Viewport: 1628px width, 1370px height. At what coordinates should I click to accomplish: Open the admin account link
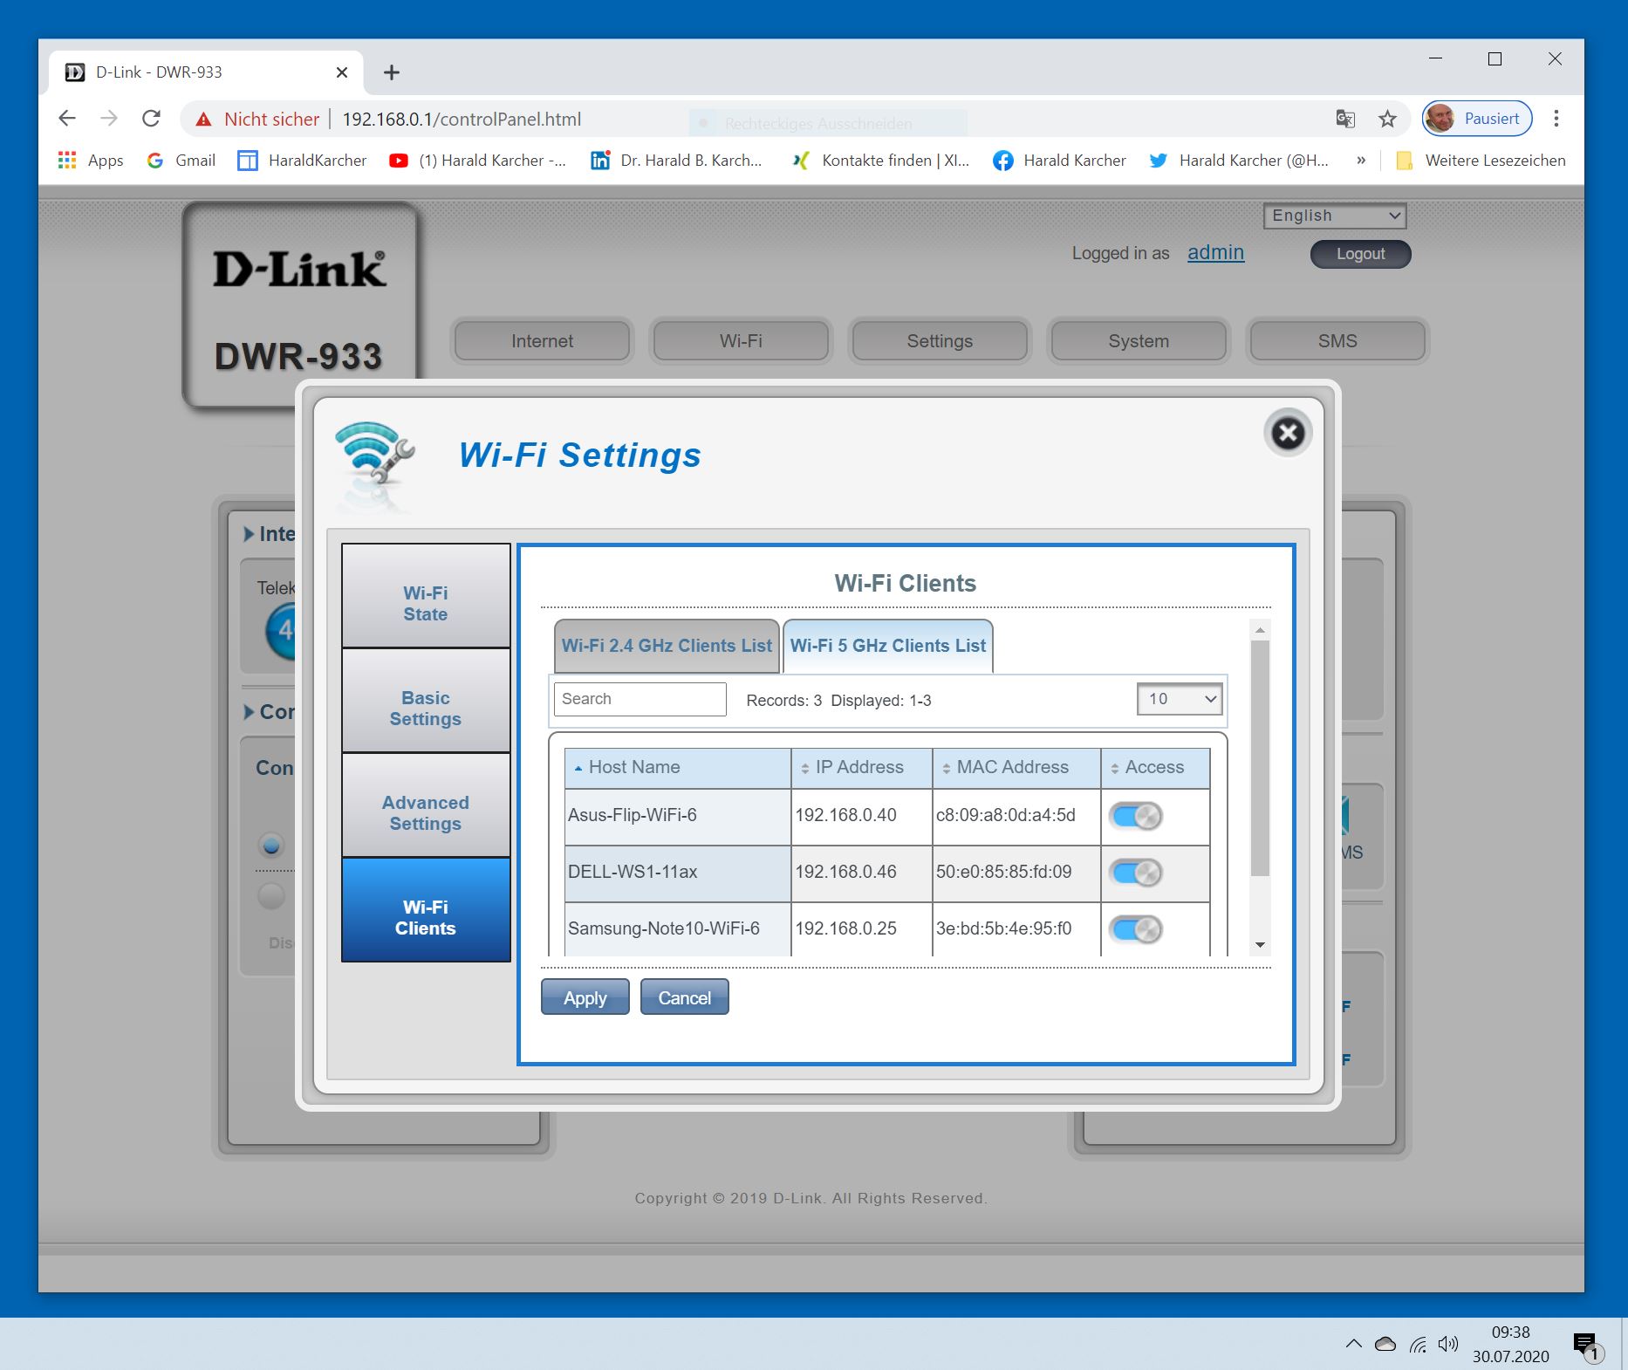pyautogui.click(x=1215, y=252)
